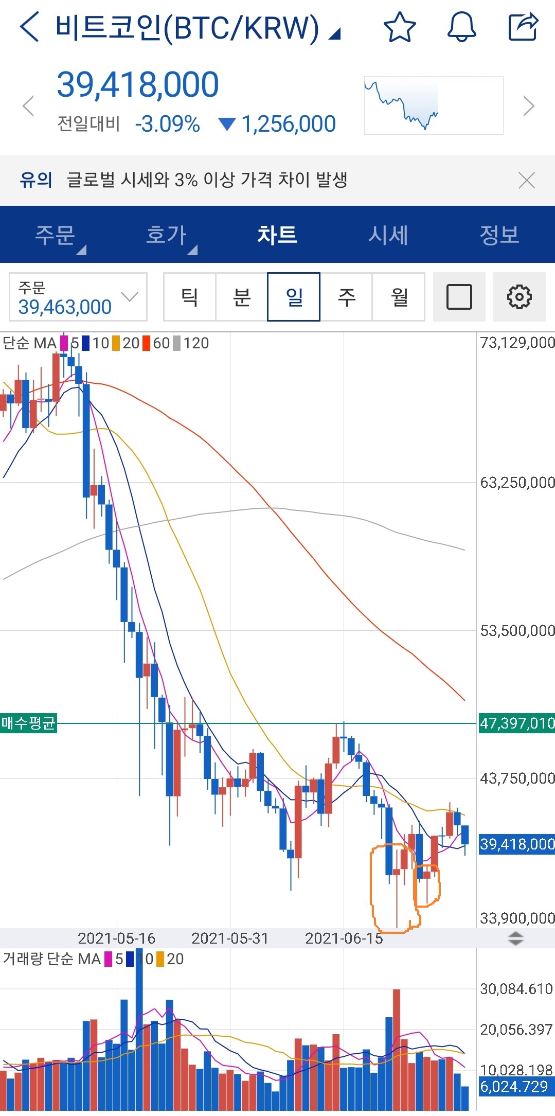Tap the -3.09% change value
555x1116 pixels.
[x=167, y=124]
